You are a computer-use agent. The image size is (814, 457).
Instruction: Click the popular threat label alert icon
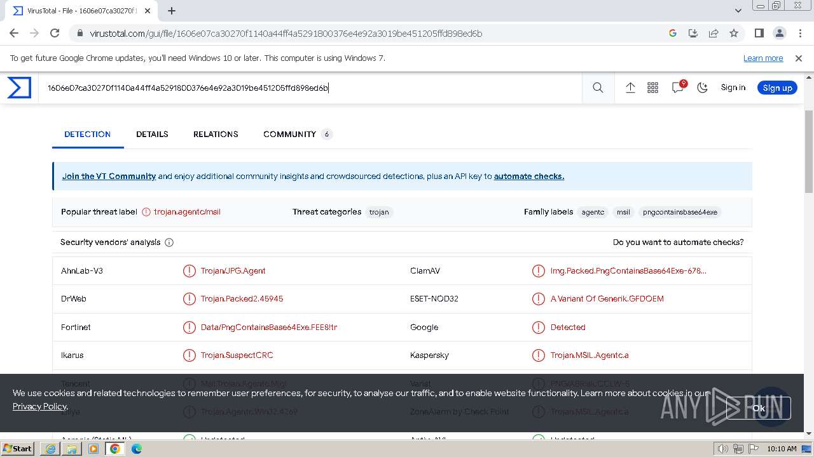[x=146, y=212]
